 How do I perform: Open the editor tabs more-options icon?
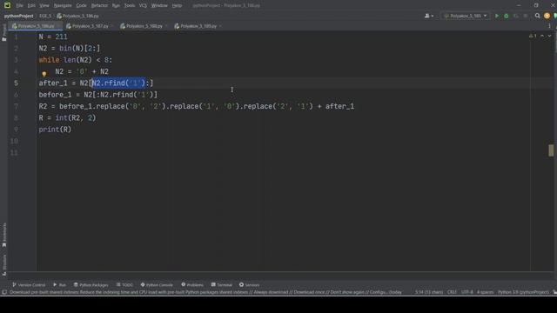[x=549, y=26]
